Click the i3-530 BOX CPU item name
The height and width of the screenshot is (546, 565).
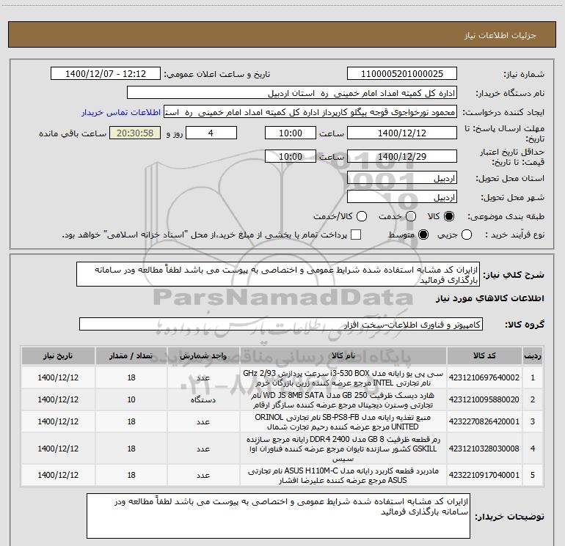coord(343,377)
